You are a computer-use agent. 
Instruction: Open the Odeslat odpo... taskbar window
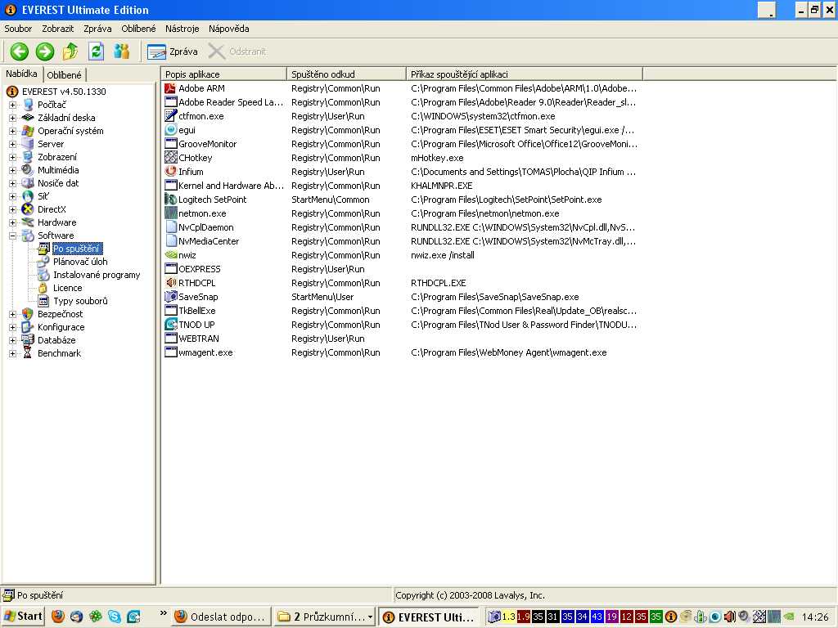pos(221,617)
